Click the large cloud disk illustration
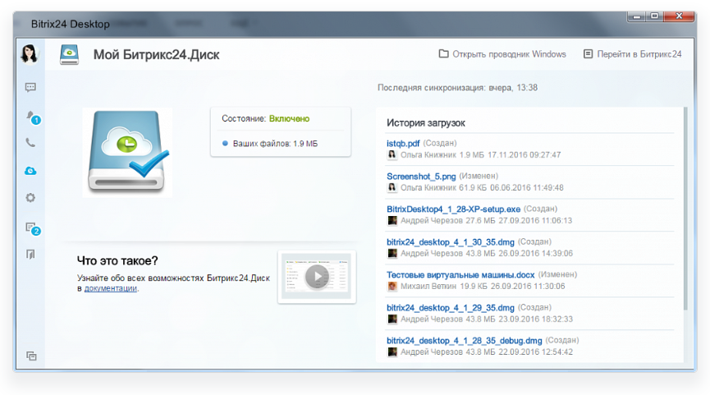The height and width of the screenshot is (395, 710). coord(127,153)
